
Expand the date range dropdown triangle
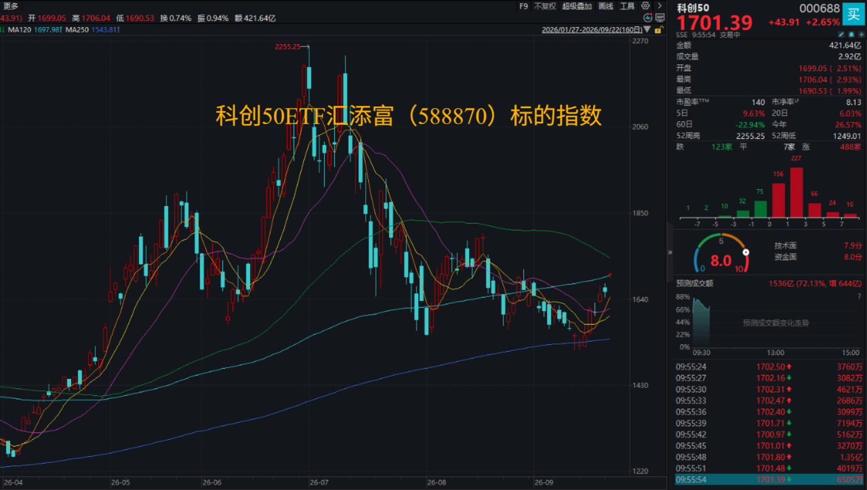[647, 29]
